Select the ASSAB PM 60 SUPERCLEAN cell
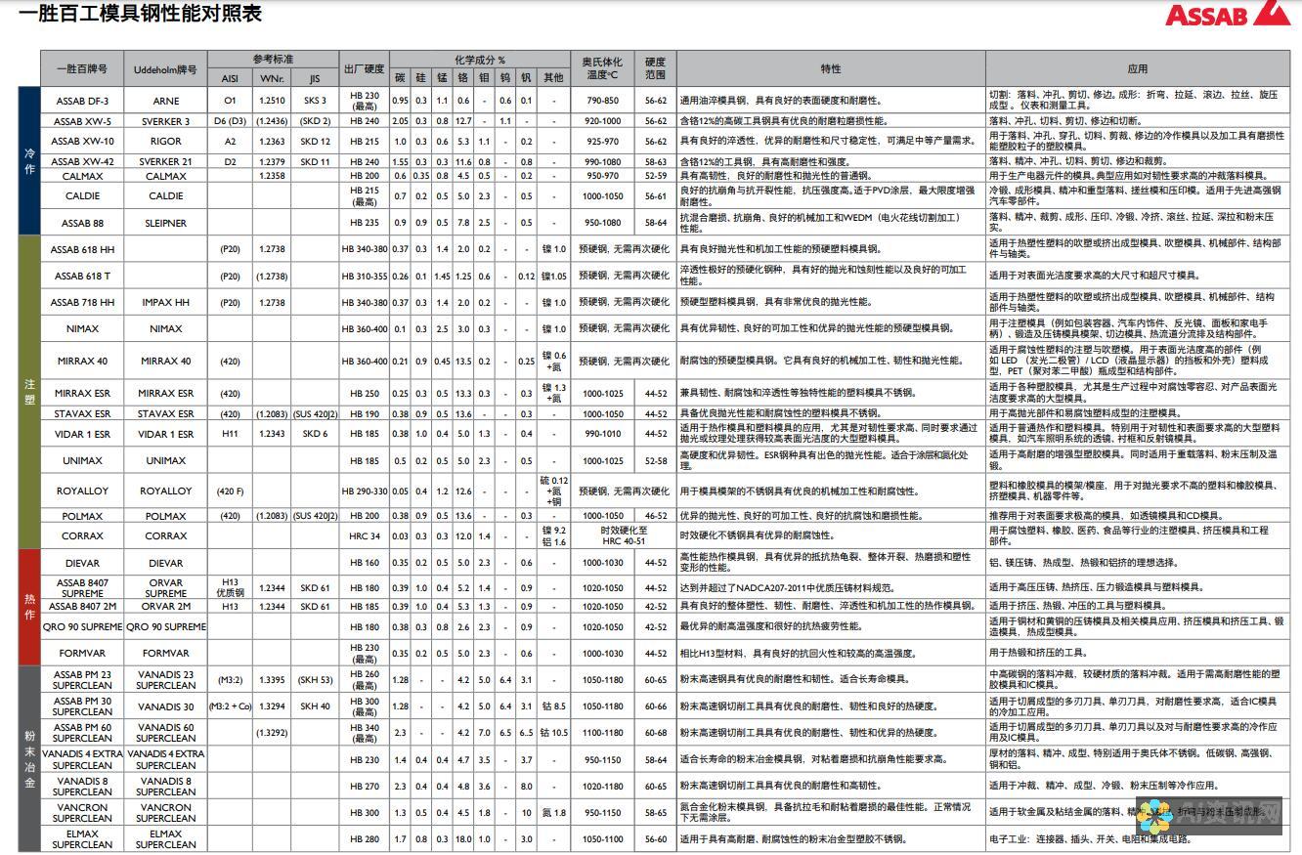The image size is (1302, 855). [82, 732]
